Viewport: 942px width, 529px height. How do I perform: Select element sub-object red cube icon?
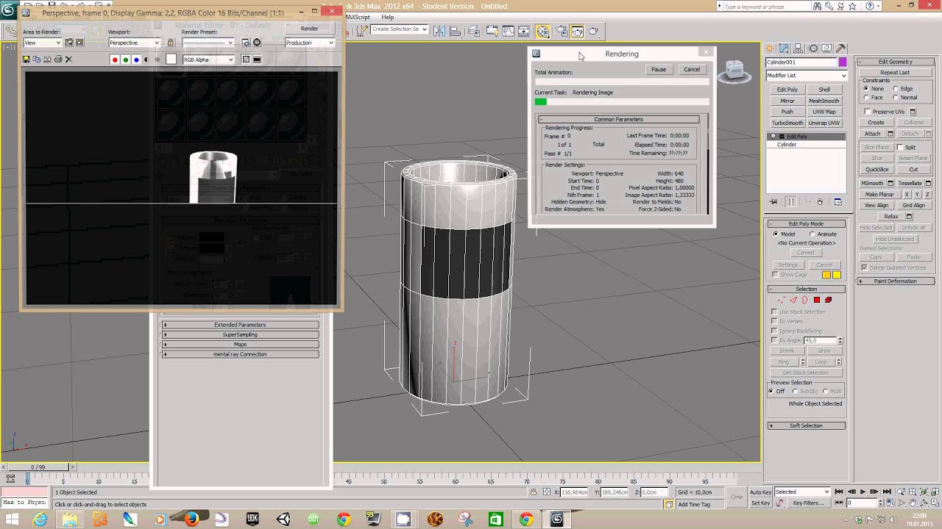[828, 300]
